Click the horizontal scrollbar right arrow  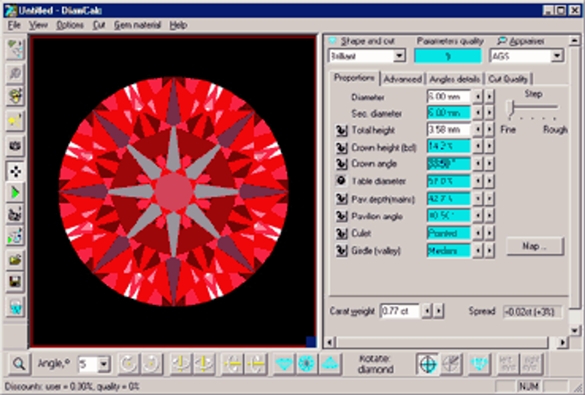click(563, 342)
